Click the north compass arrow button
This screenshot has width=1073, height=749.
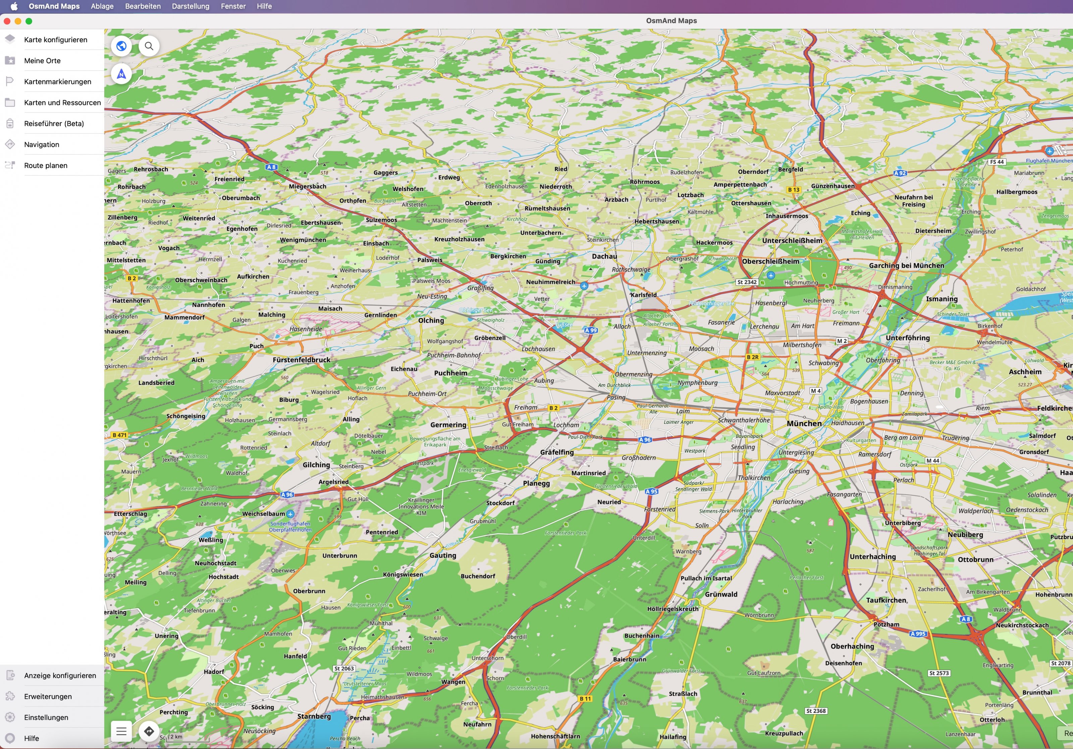(121, 74)
